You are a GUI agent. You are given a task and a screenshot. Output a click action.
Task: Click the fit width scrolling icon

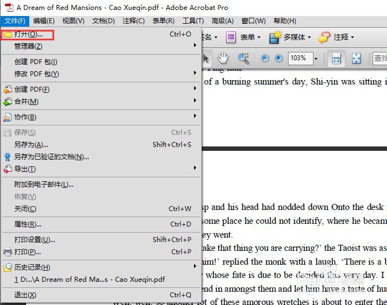336,59
